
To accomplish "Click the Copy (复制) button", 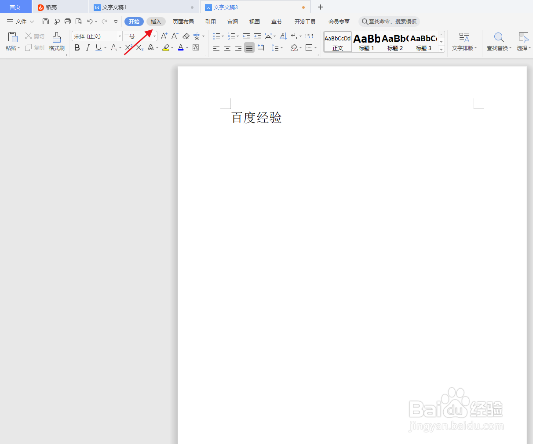I will tap(35, 47).
